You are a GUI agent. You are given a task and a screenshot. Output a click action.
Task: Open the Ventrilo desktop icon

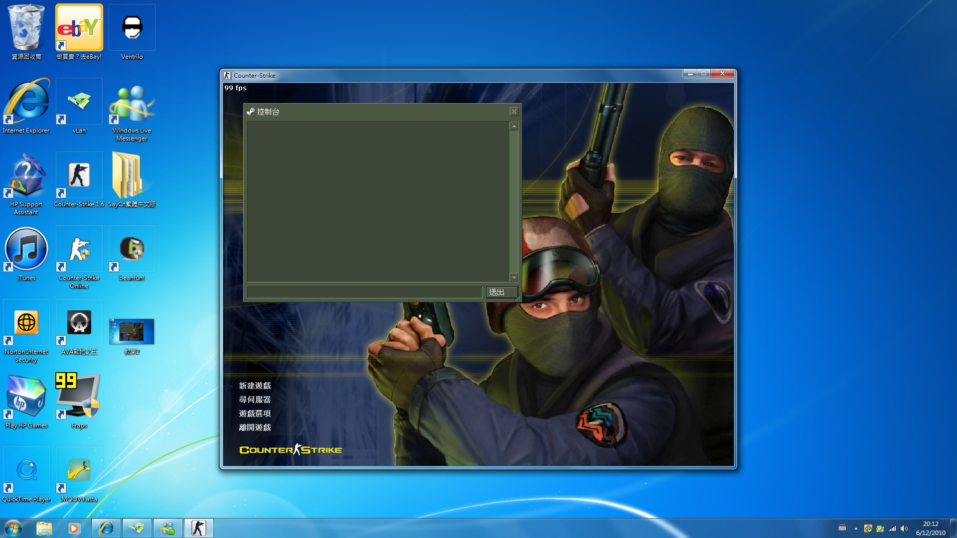click(132, 28)
